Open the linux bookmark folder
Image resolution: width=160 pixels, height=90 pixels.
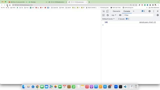pyautogui.click(x=26, y=8)
